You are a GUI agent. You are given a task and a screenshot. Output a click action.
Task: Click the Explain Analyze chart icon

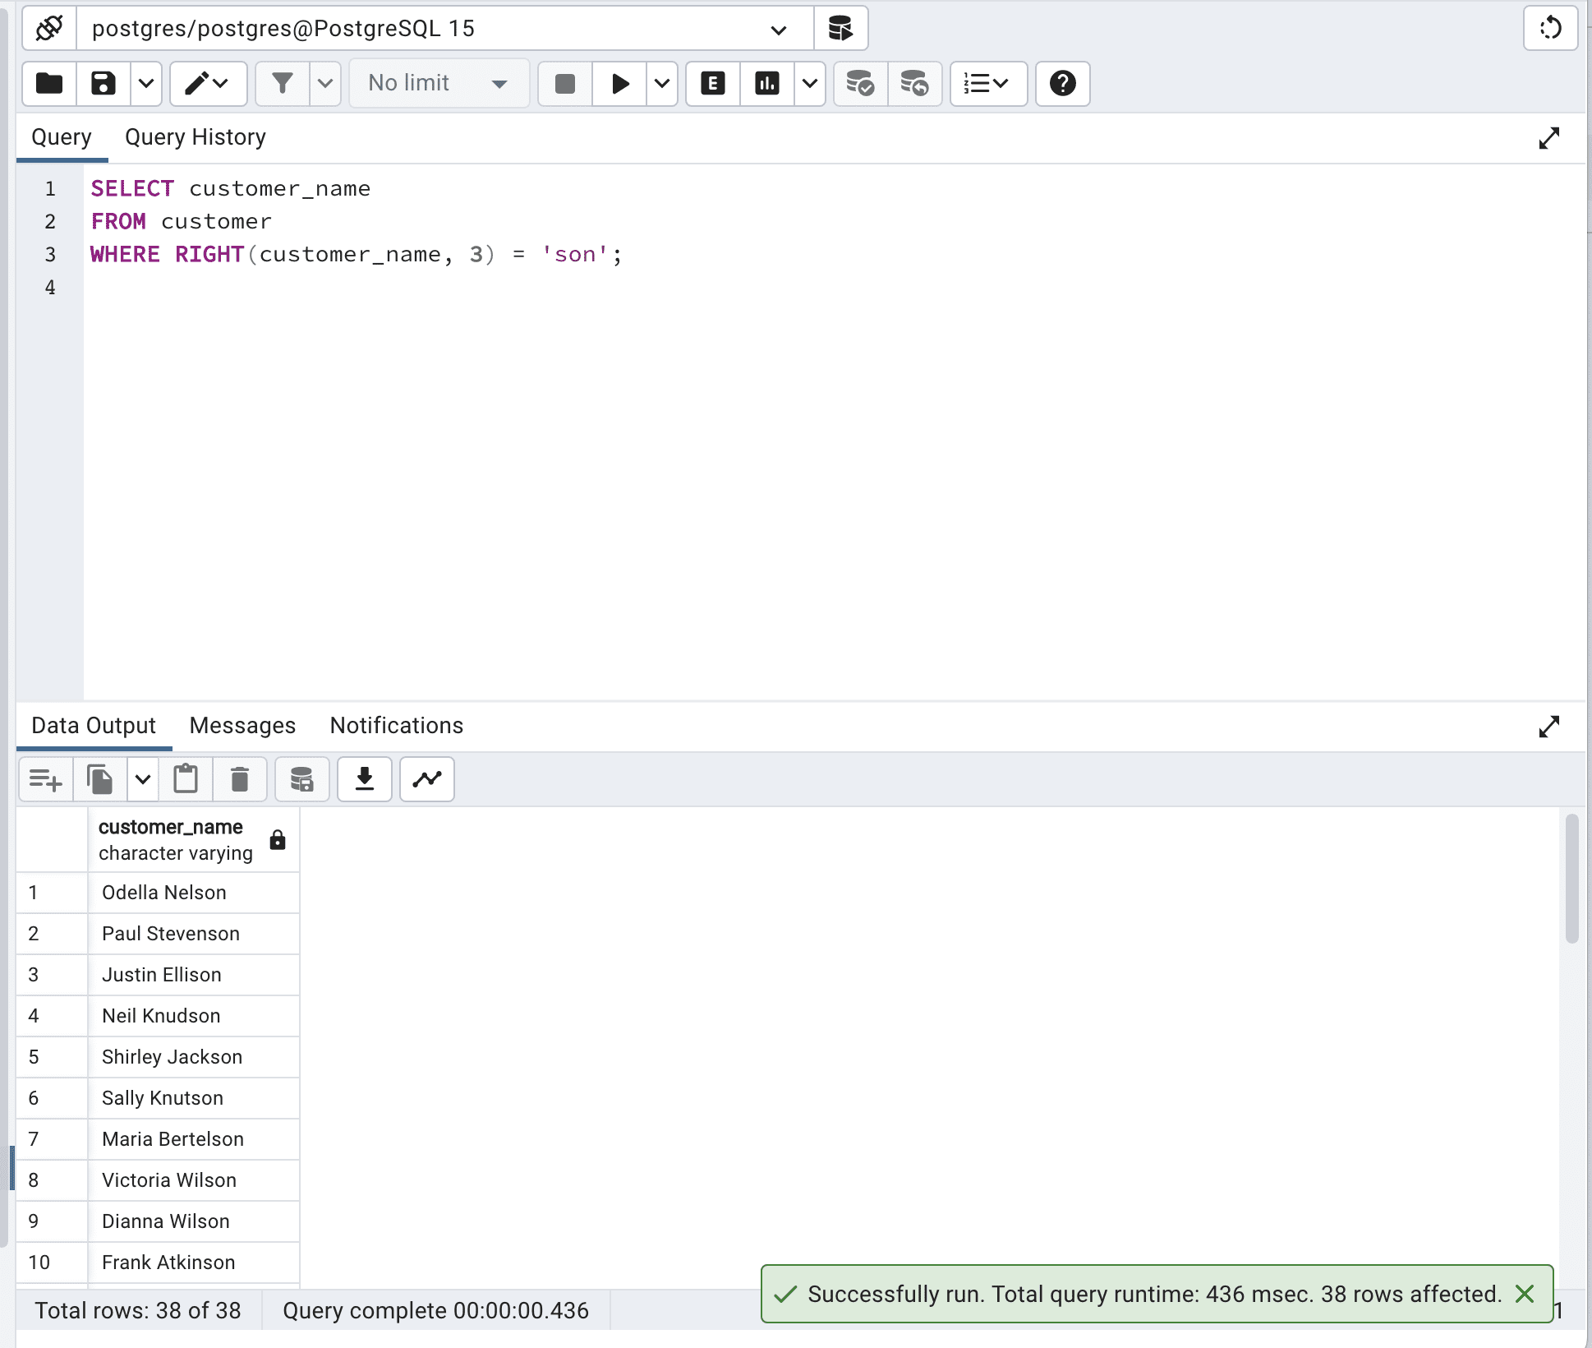766,83
